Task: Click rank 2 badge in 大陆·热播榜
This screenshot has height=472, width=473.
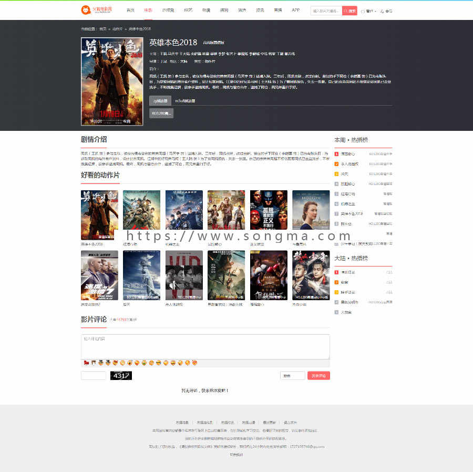Action: point(336,282)
